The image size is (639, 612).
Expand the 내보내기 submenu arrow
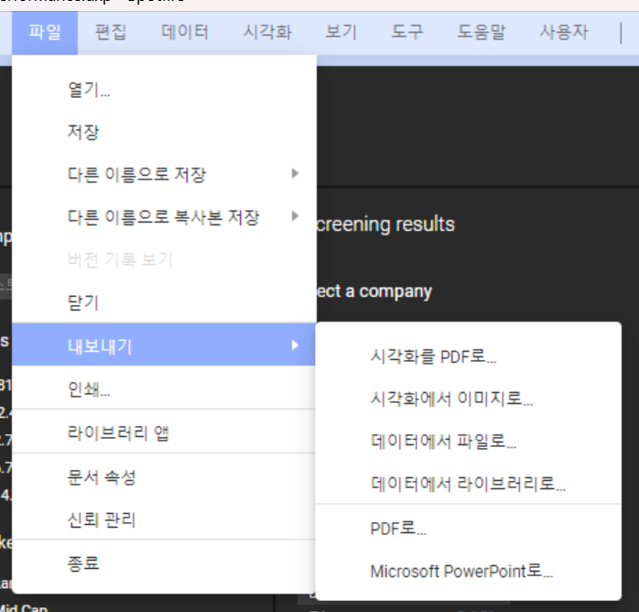(x=295, y=345)
